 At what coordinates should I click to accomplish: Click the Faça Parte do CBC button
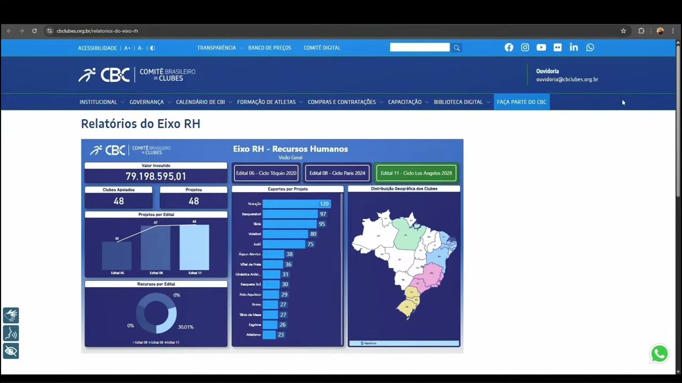[x=522, y=102]
